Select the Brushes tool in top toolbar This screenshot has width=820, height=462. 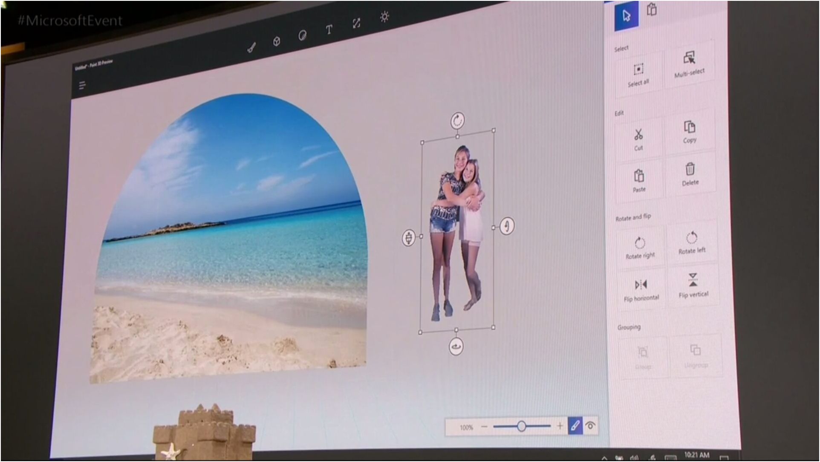click(251, 47)
